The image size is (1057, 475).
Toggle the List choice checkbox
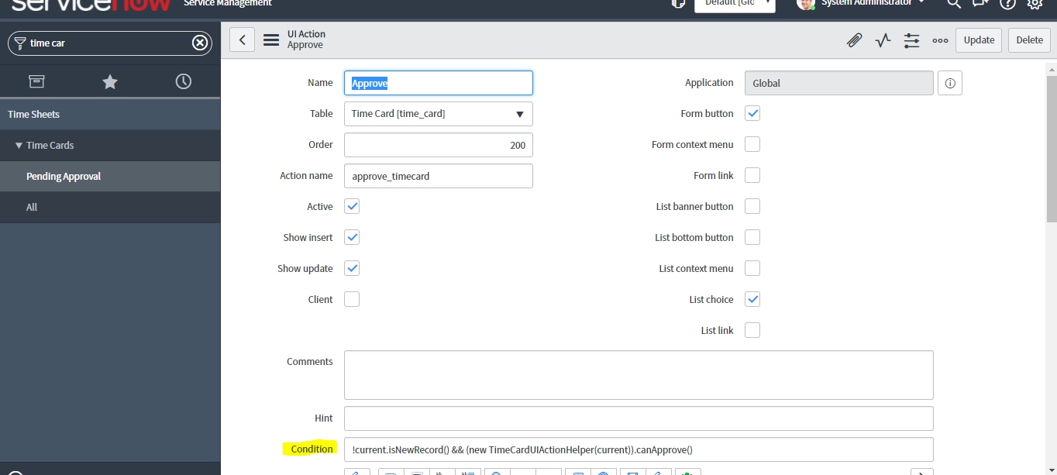pyautogui.click(x=752, y=299)
